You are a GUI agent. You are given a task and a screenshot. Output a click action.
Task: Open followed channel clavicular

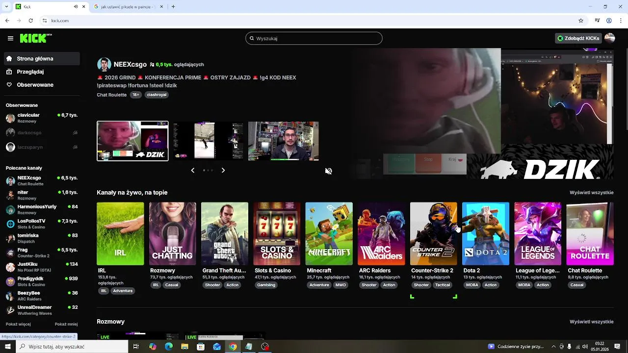(x=42, y=118)
